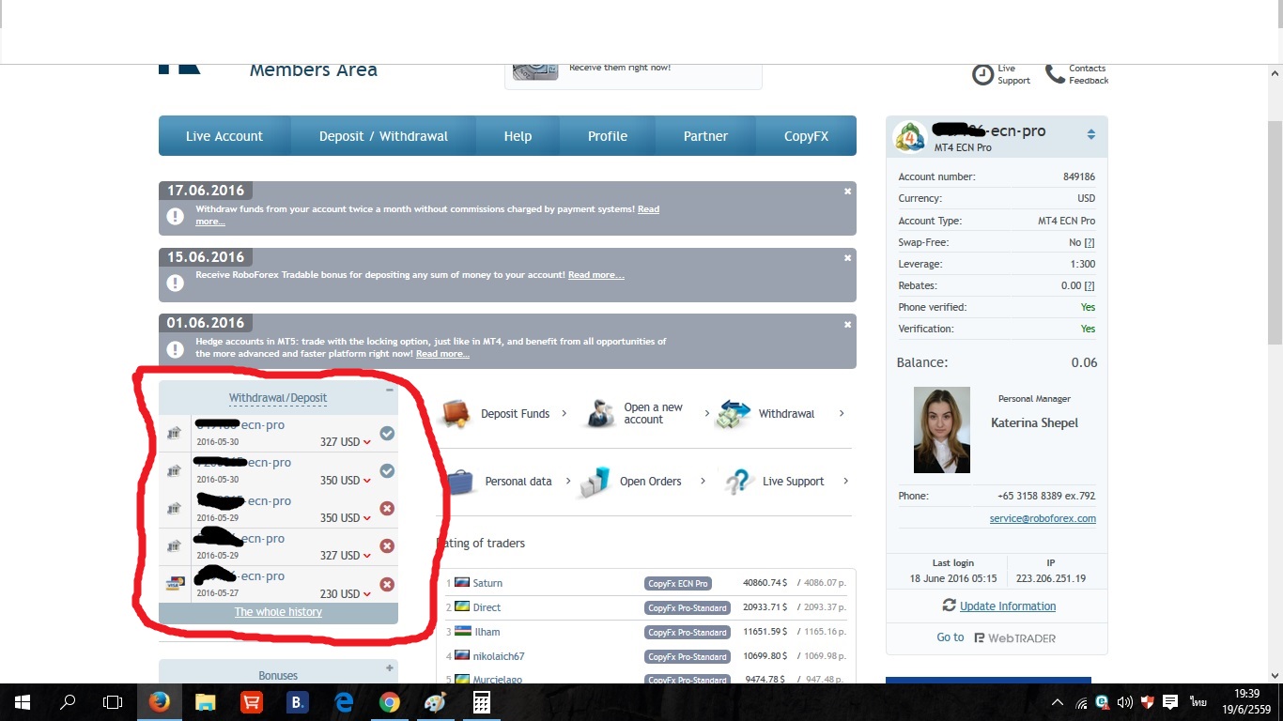Click the Open a new account icon

(x=599, y=414)
